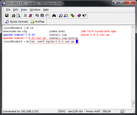Click the Quick Connect button

[17, 22]
